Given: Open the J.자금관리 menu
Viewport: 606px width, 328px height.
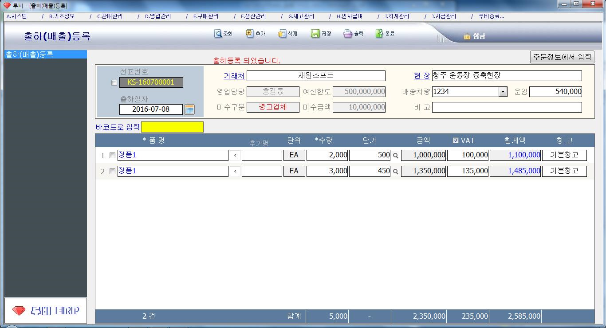Looking at the screenshot, I should coord(444,16).
